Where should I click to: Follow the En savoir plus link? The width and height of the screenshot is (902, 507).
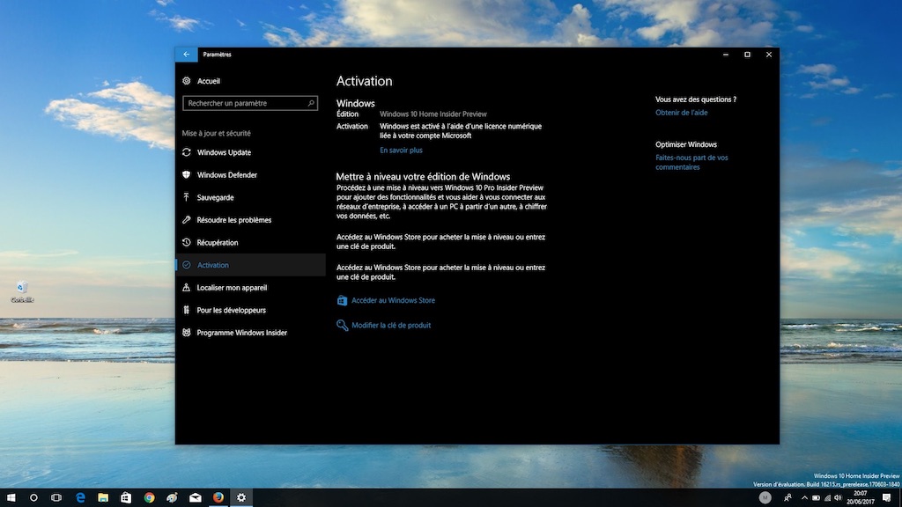pos(401,150)
